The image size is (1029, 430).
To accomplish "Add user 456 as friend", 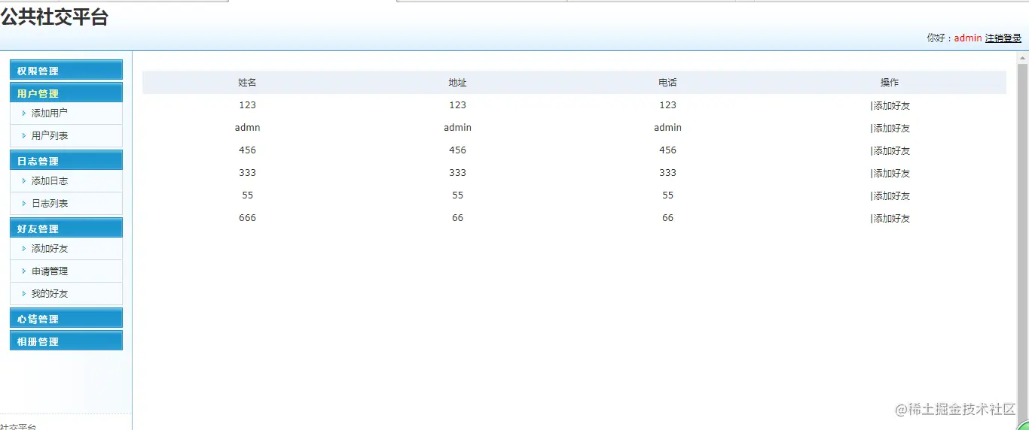I will point(892,151).
